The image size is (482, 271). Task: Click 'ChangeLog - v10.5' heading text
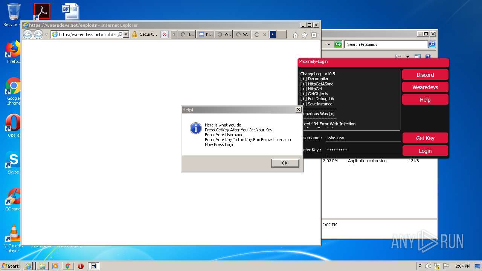(317, 74)
